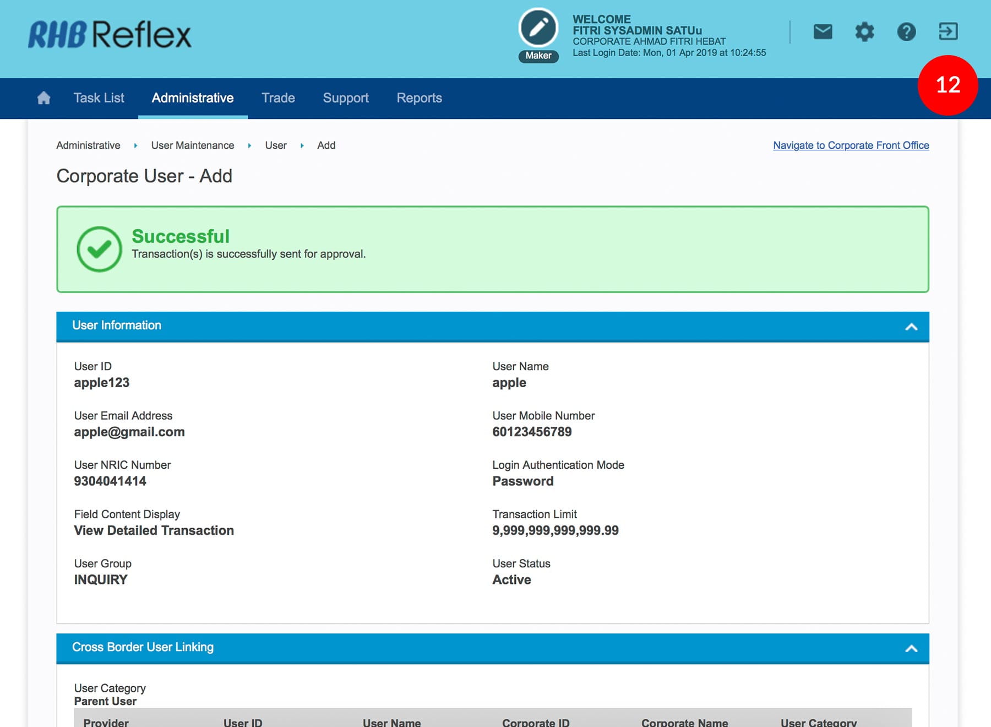This screenshot has height=727, width=991.
Task: Select the Administrative menu tab
Action: pyautogui.click(x=193, y=98)
